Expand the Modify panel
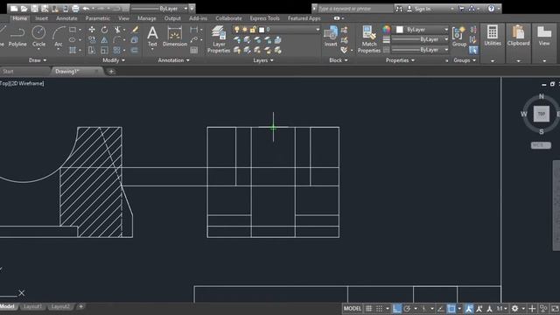Image resolution: width=560 pixels, height=315 pixels. point(114,60)
